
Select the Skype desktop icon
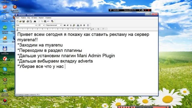tap(5, 70)
